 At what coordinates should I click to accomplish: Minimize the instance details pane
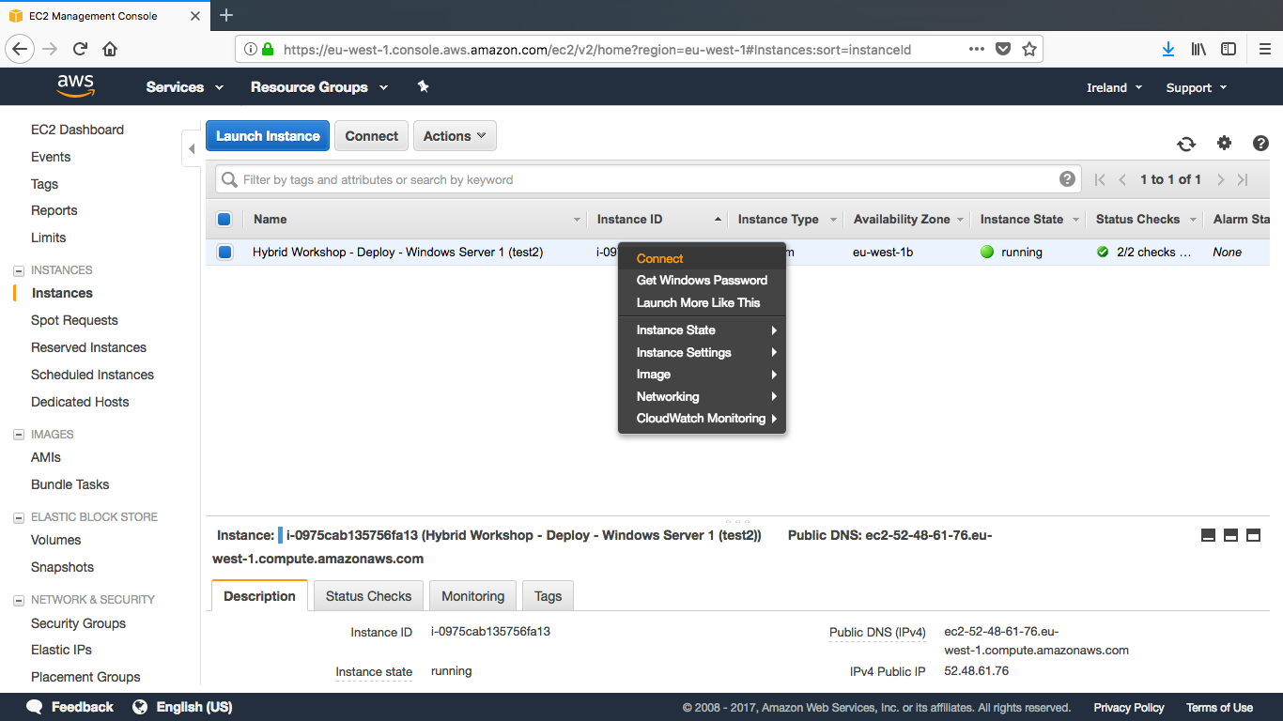click(x=1208, y=535)
